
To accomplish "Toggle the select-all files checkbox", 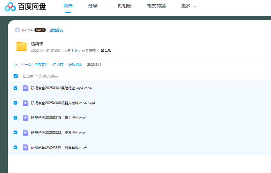I will [16, 76].
